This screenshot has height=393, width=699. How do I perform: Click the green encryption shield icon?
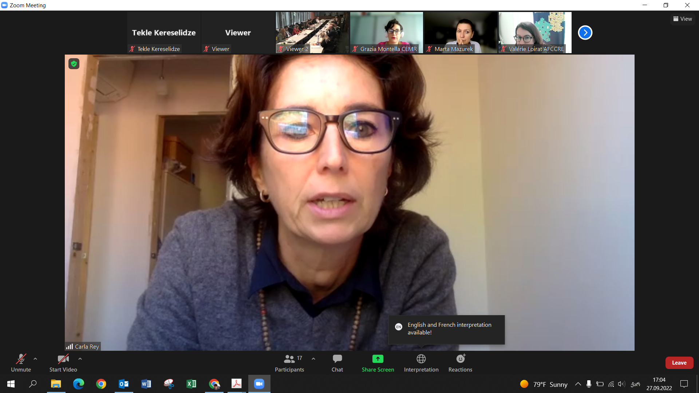(x=74, y=64)
